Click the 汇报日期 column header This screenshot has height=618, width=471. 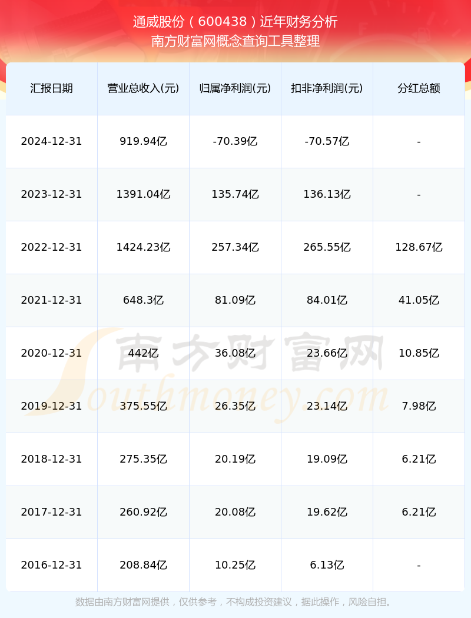click(x=52, y=88)
